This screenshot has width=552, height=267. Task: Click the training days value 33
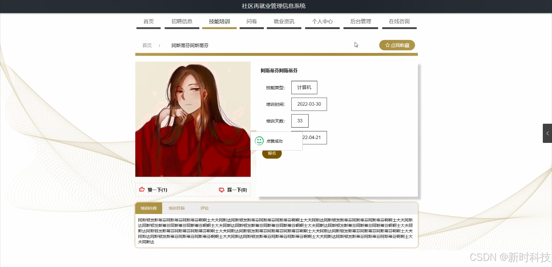(300, 121)
